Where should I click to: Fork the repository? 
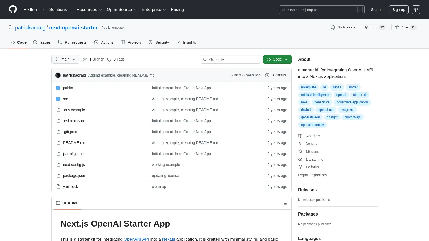tap(375, 27)
